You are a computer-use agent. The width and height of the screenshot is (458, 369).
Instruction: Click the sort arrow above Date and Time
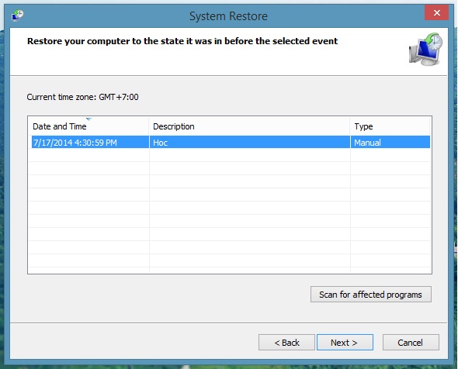coord(88,119)
